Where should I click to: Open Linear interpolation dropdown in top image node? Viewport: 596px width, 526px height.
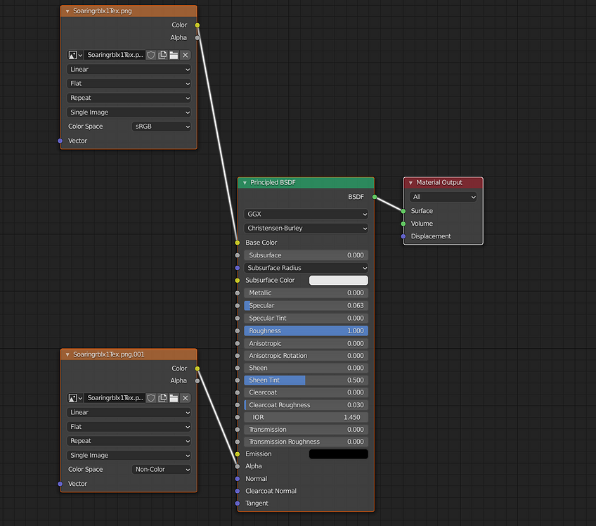coord(129,70)
